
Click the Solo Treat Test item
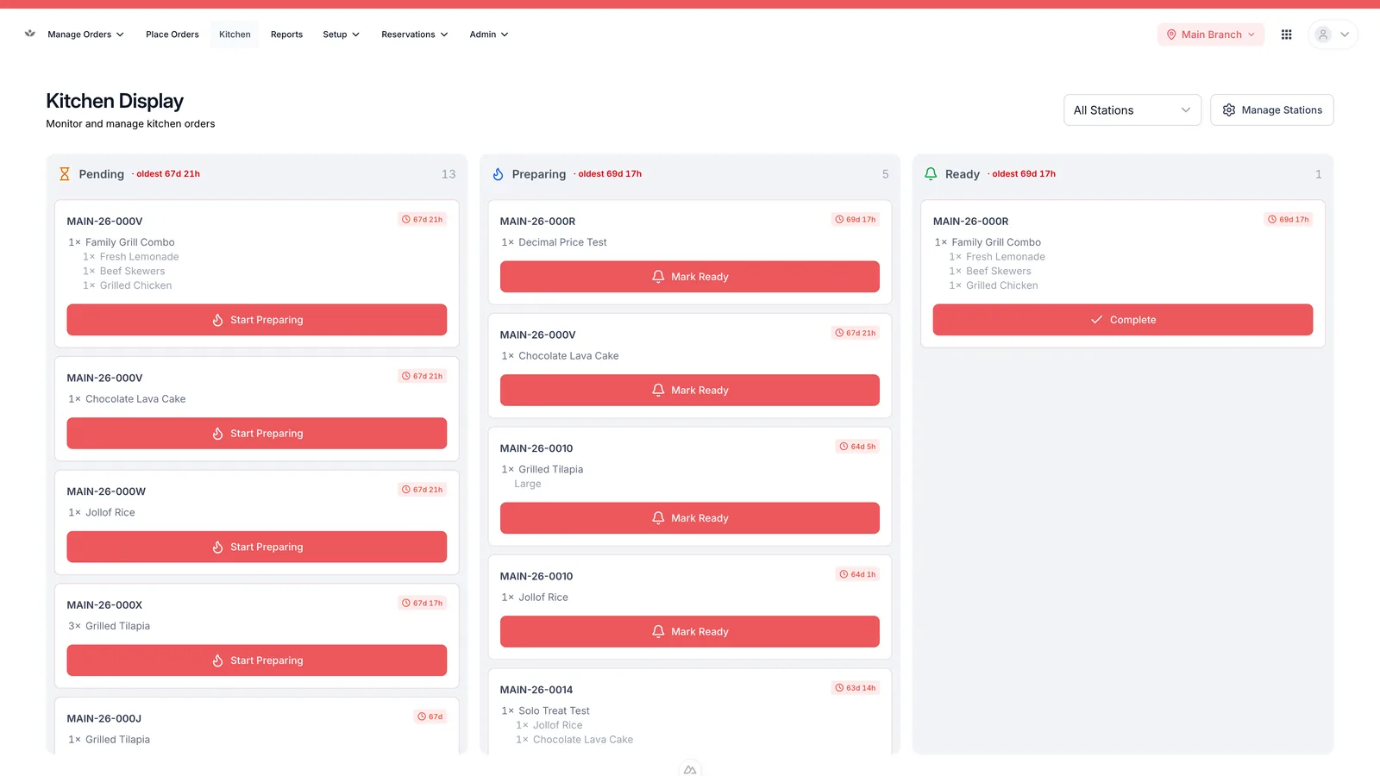click(554, 711)
